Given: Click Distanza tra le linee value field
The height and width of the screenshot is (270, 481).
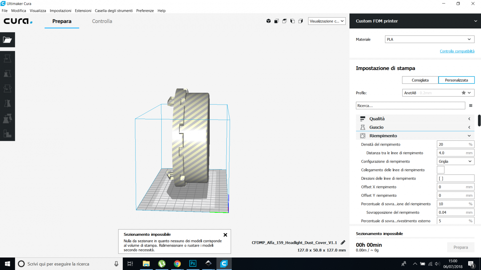Looking at the screenshot, I should click(x=456, y=153).
